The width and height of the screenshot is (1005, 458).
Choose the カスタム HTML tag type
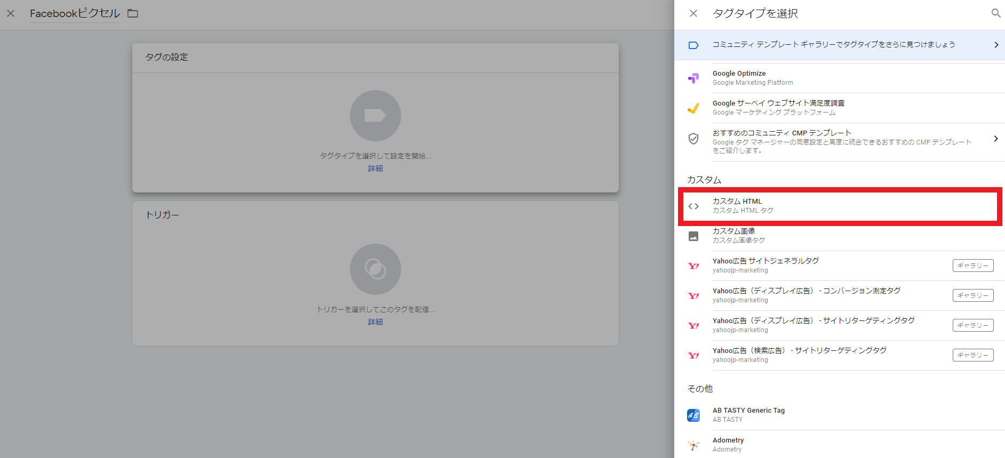840,206
